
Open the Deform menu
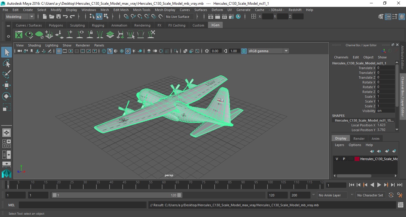coord(217,10)
